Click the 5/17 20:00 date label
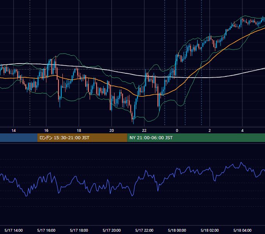 click(x=112, y=230)
